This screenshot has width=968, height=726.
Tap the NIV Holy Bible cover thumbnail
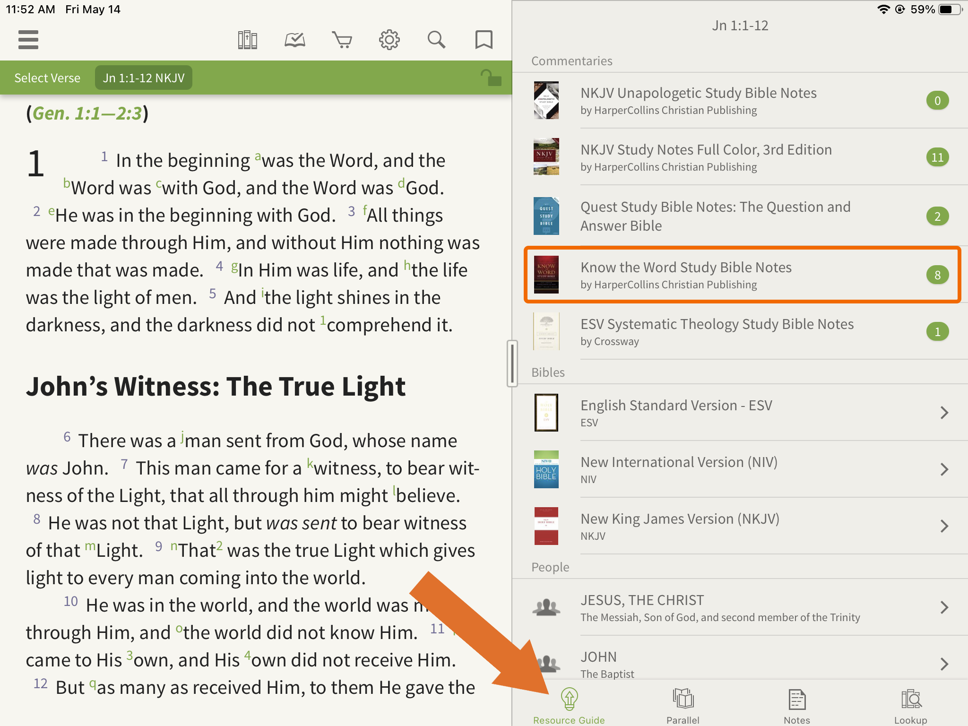546,469
